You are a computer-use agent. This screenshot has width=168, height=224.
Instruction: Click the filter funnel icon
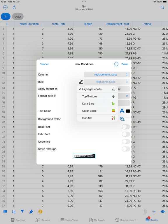[22, 211]
